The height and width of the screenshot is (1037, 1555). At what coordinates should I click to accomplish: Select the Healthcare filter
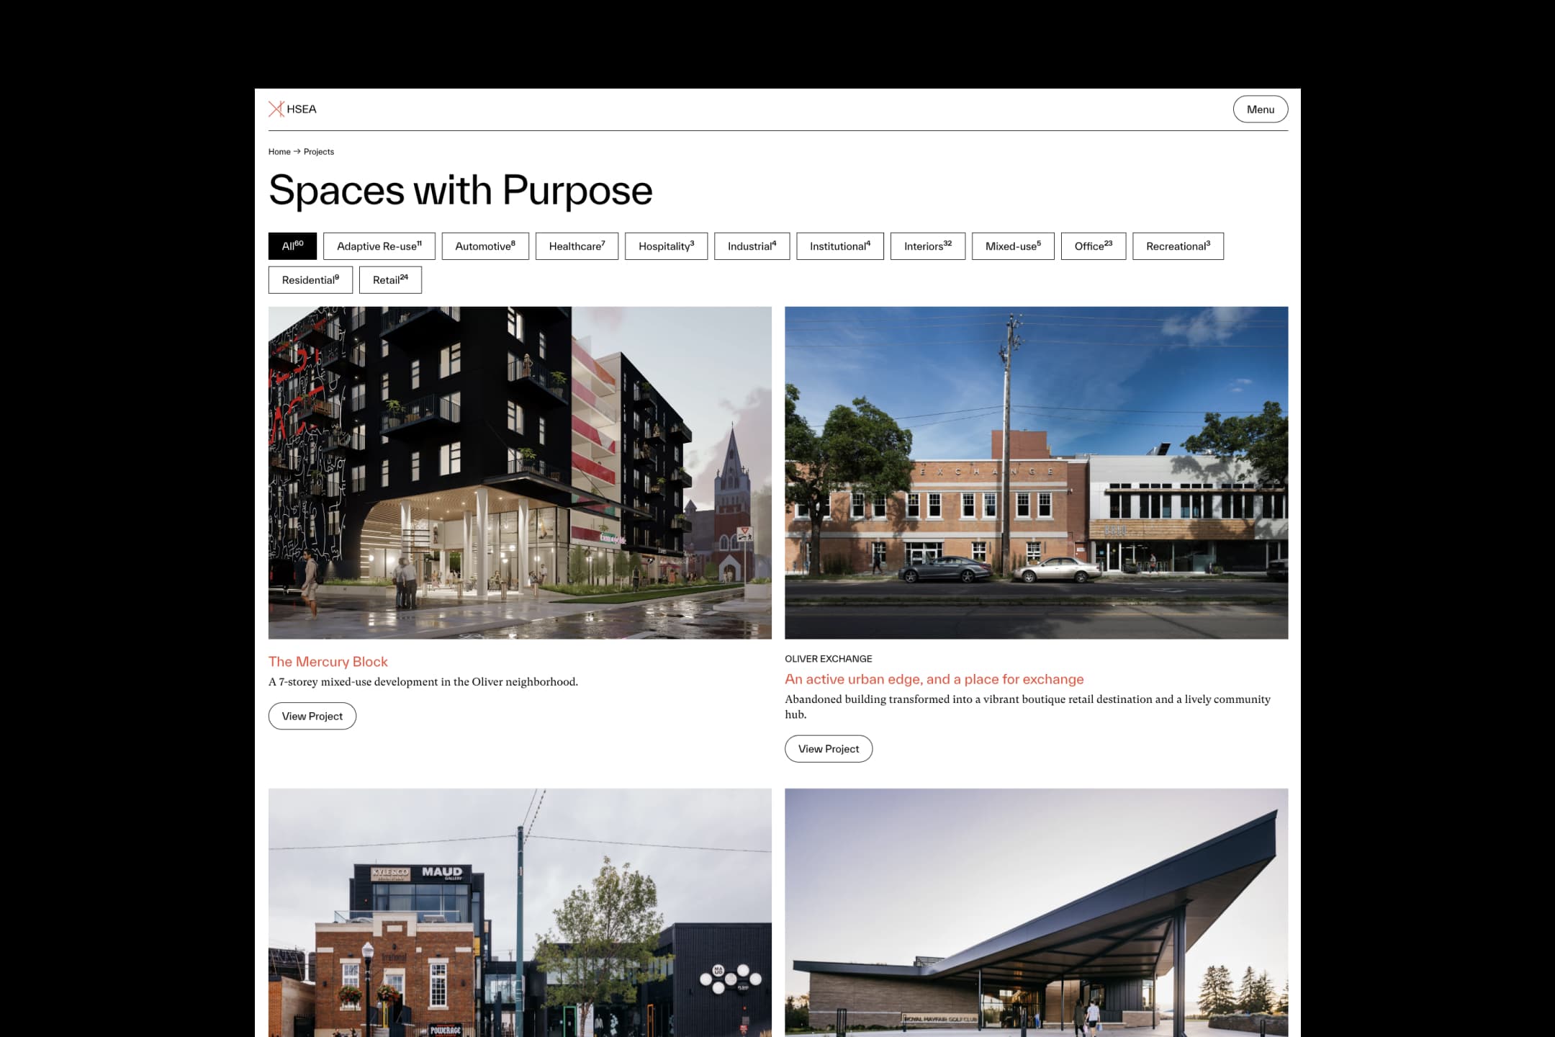point(577,246)
